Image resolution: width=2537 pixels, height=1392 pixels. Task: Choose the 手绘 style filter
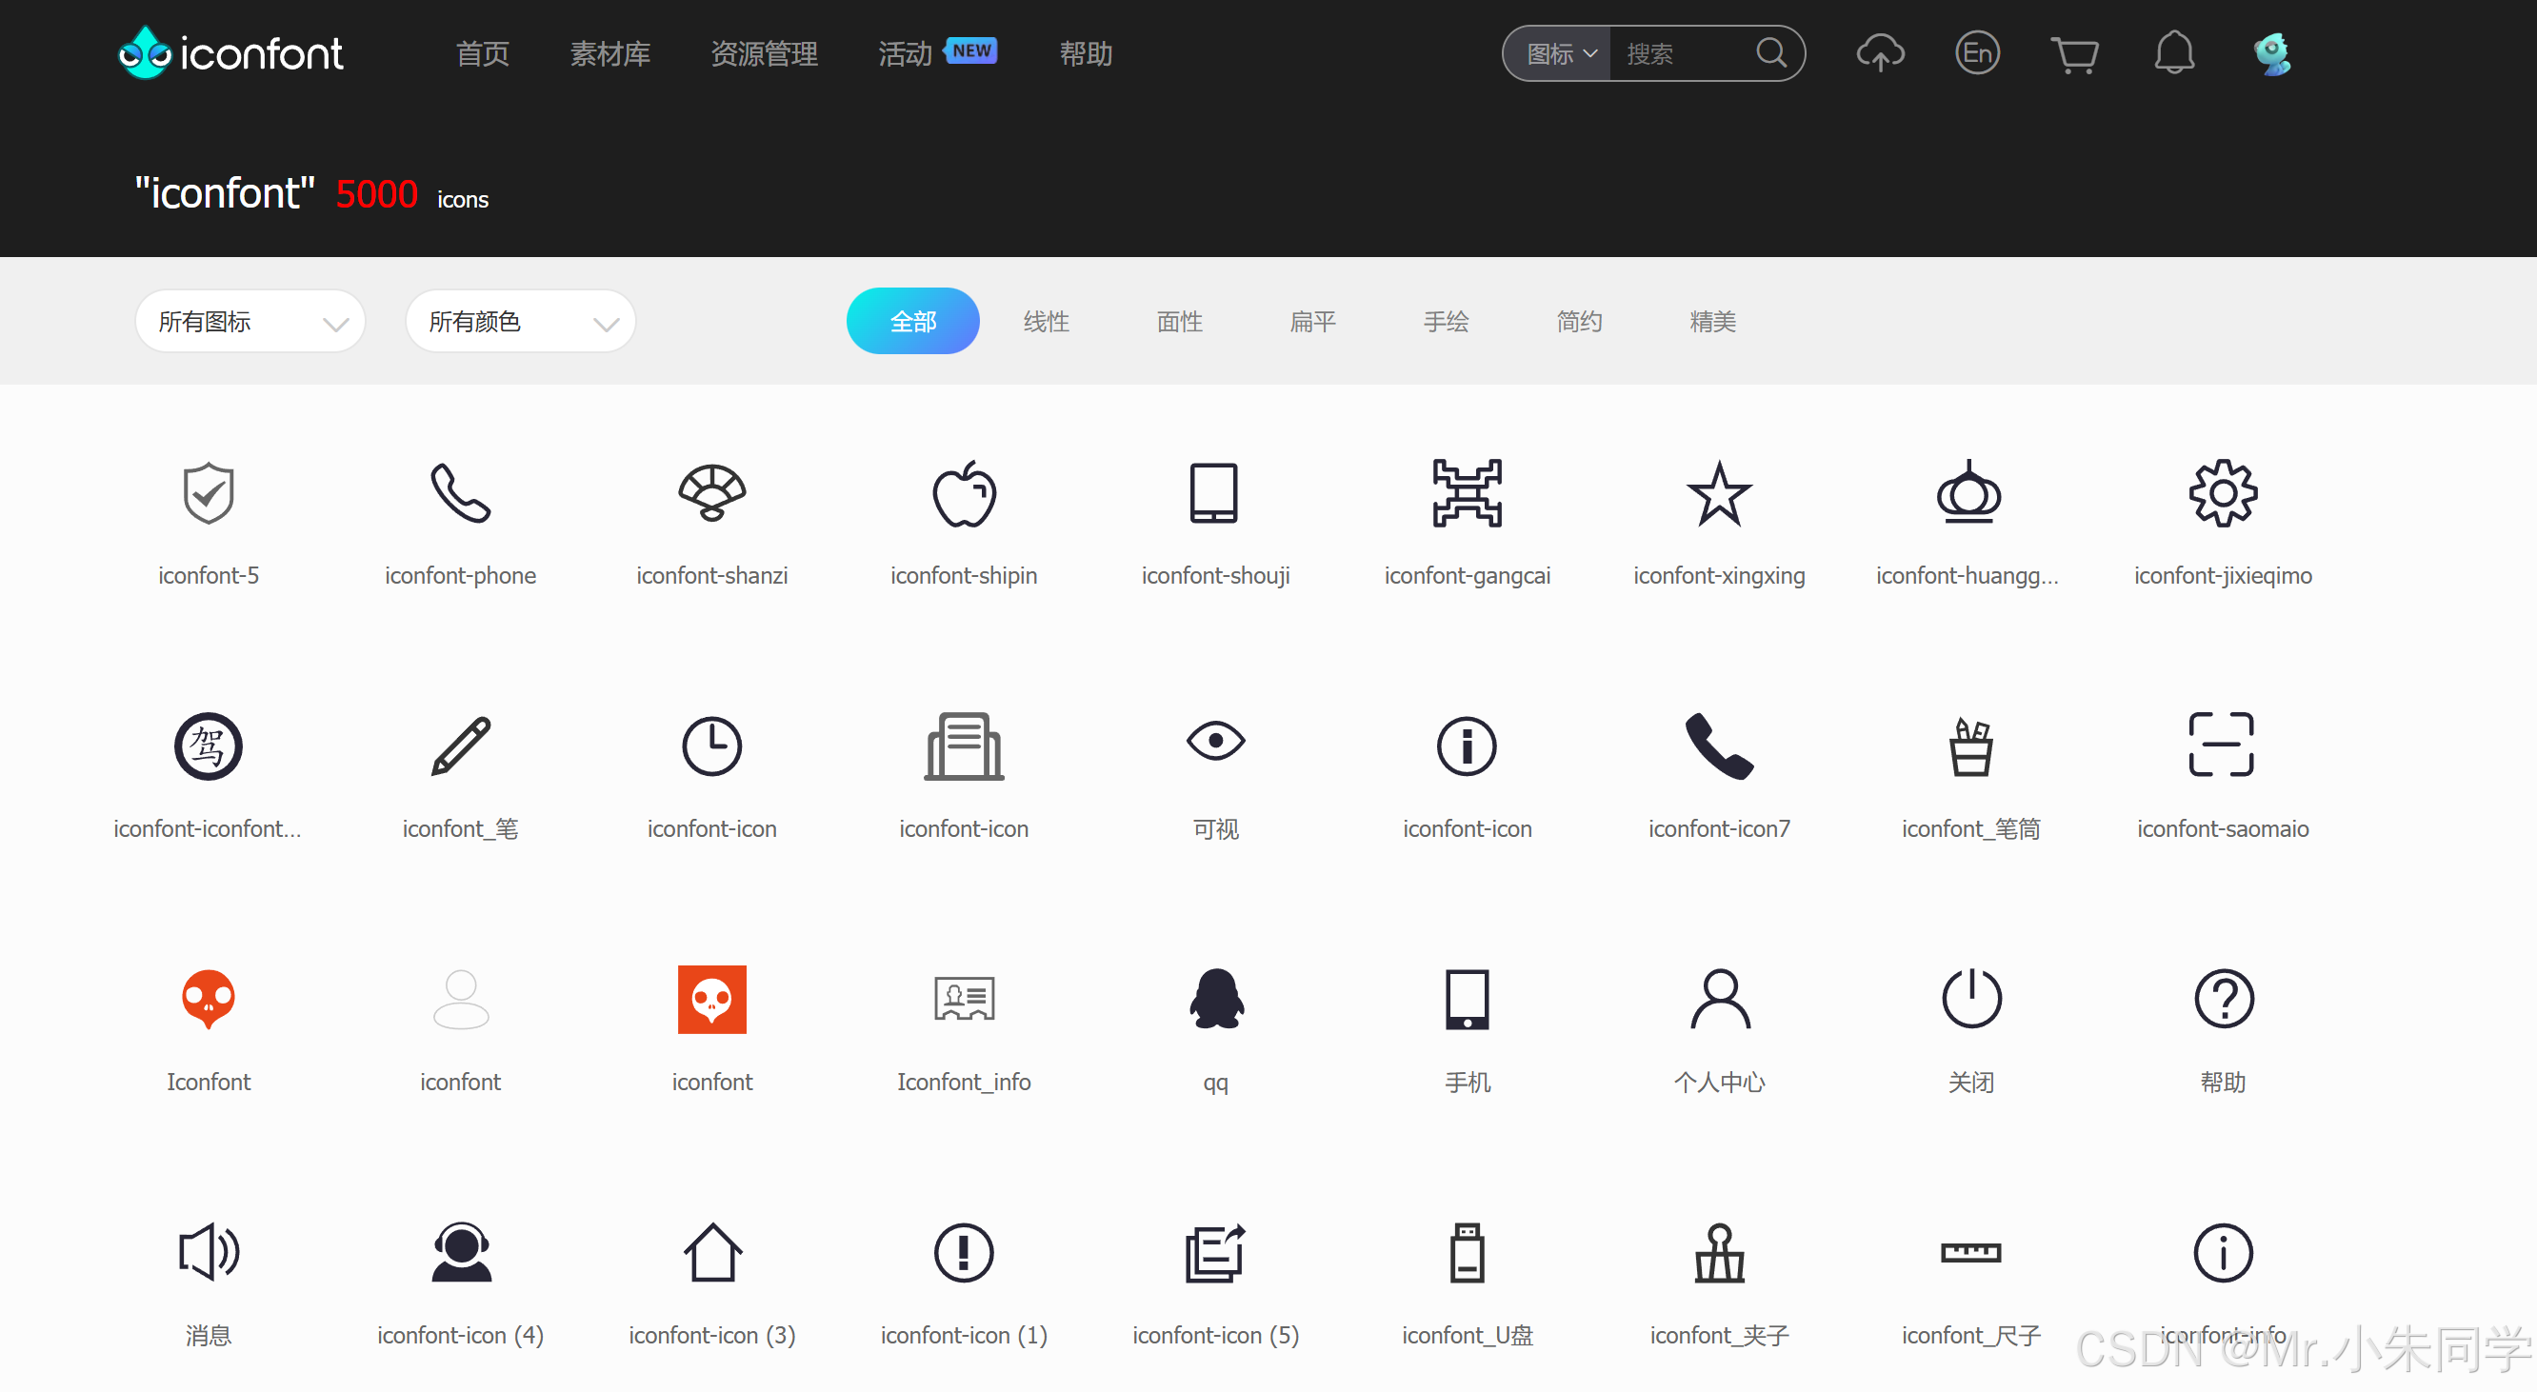[1445, 322]
